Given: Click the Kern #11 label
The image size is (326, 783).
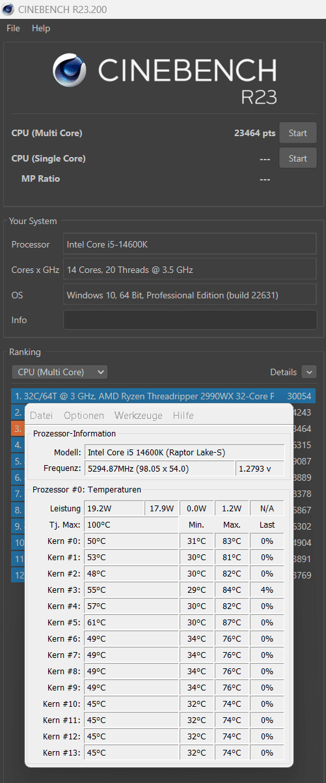Looking at the screenshot, I should pos(62,720).
